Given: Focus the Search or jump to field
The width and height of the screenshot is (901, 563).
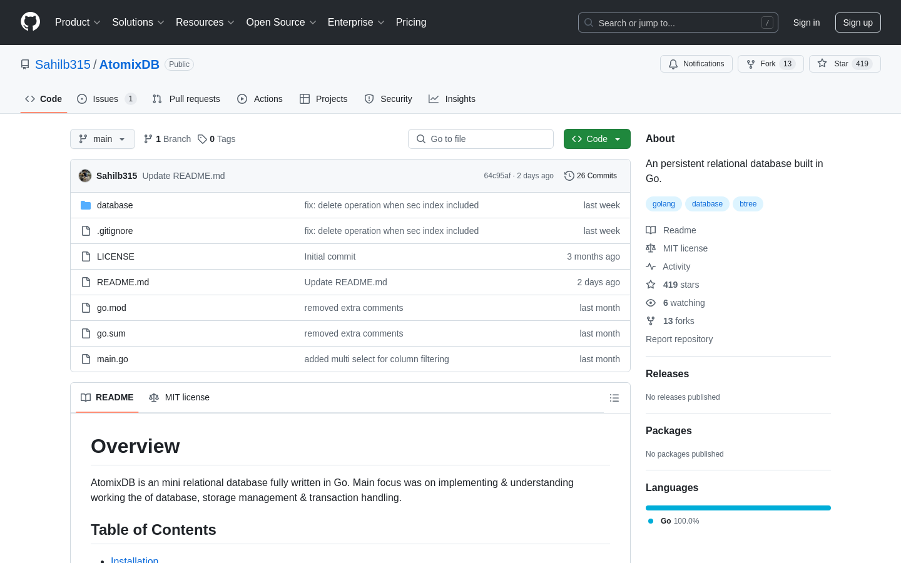Looking at the screenshot, I should (x=678, y=23).
